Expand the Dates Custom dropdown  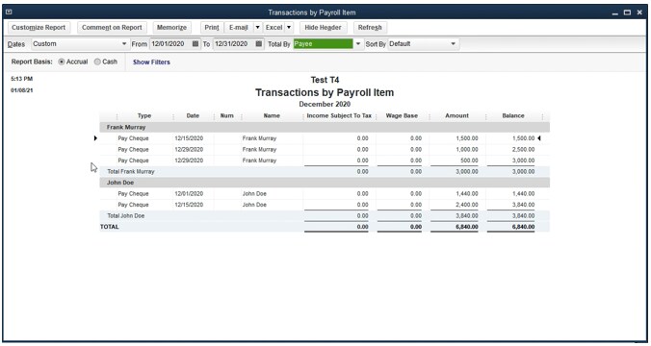click(124, 44)
